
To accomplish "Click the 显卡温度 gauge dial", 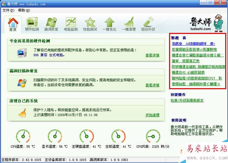I will pyautogui.click(x=55, y=136).
